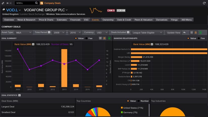Select Fee radio in Banking Relationships
The height and width of the screenshot is (117, 208).
199,38
